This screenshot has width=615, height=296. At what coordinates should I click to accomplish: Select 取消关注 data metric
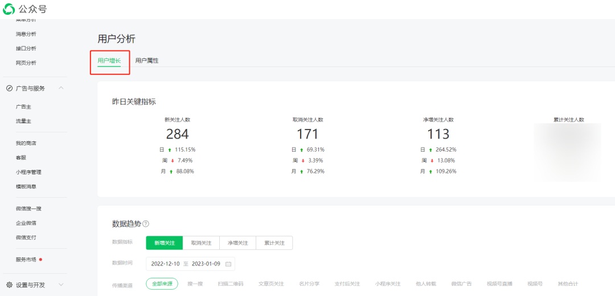[201, 243]
